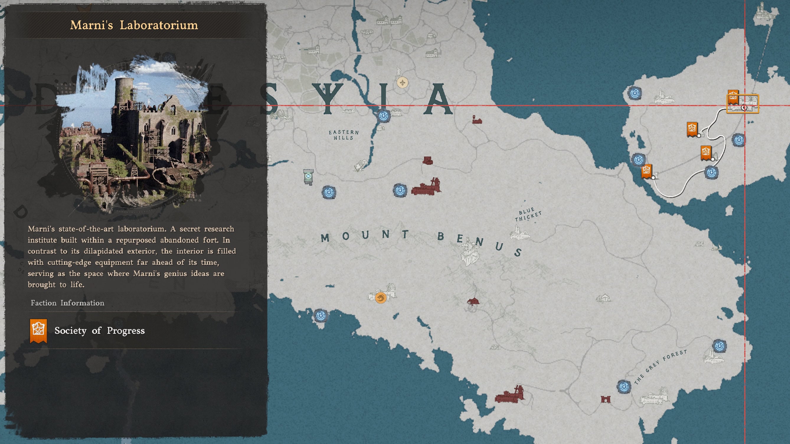Select blue fast-travel gear at northwest of island
Image resolution: width=790 pixels, height=444 pixels.
pos(634,93)
